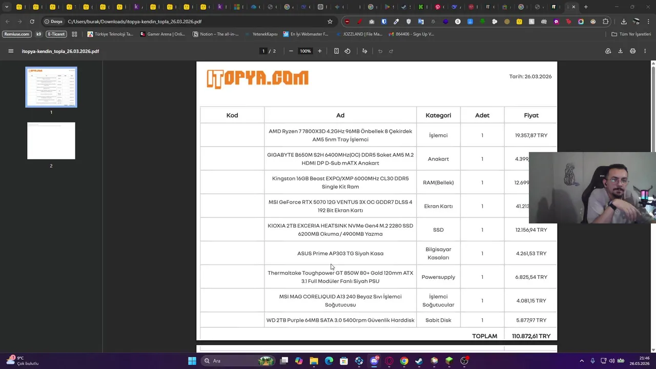Click the PDF undo arrow
The image size is (656, 369).
coord(380,51)
